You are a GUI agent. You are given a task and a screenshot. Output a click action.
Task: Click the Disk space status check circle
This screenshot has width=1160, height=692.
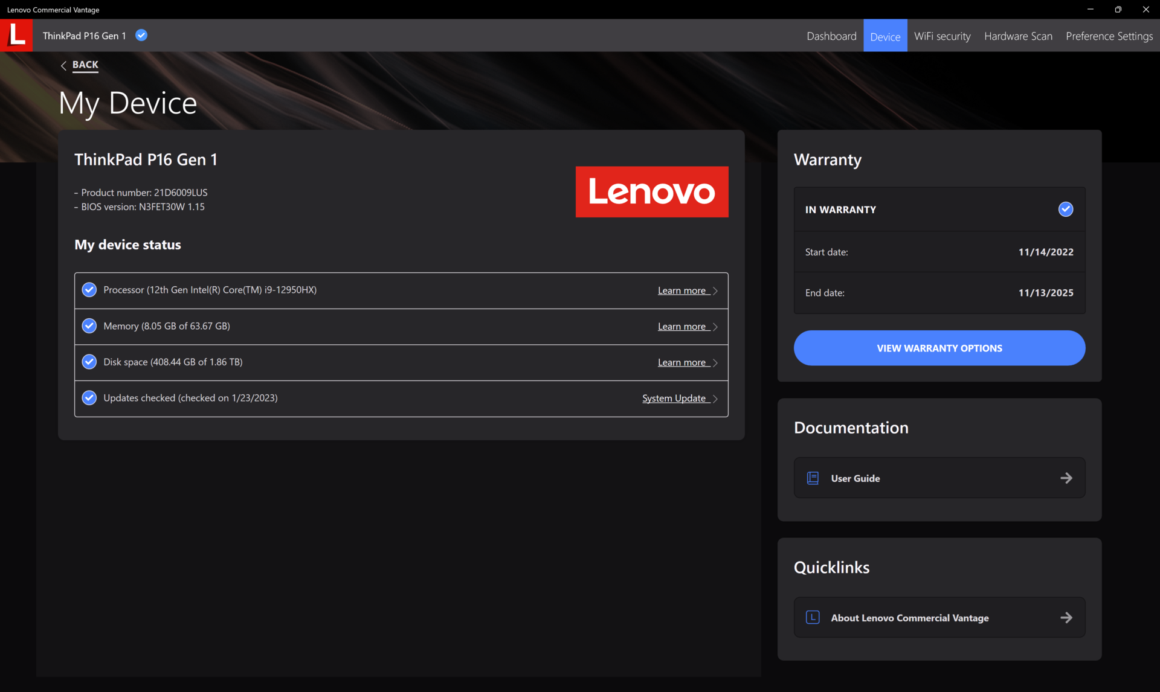pyautogui.click(x=89, y=362)
